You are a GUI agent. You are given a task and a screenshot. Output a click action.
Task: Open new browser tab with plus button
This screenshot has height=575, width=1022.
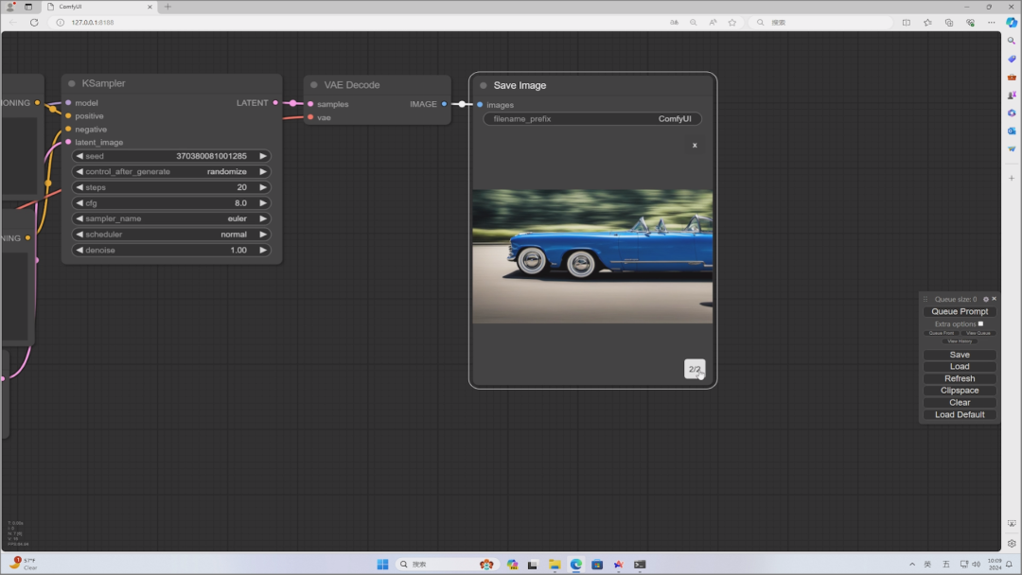pyautogui.click(x=167, y=7)
